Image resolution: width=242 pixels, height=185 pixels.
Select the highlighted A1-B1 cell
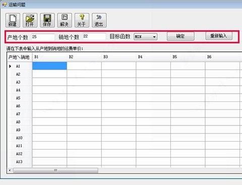tap(49, 66)
